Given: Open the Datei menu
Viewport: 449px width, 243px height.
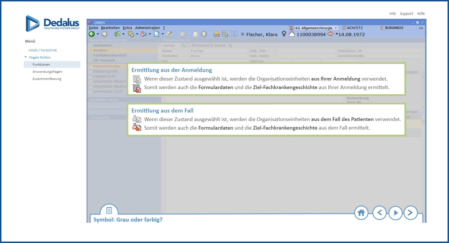Looking at the screenshot, I should click(x=93, y=28).
